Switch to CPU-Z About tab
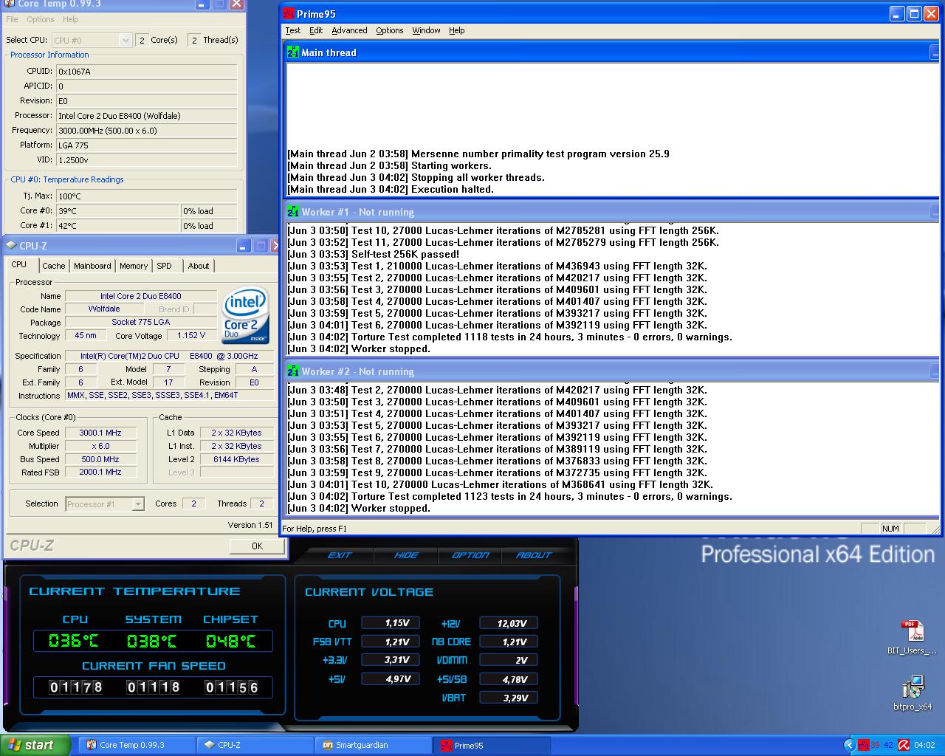This screenshot has width=945, height=756. [198, 266]
